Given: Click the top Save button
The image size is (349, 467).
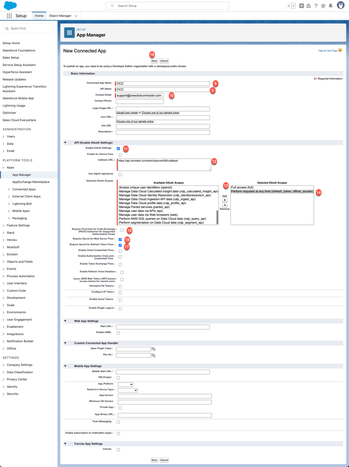Looking at the screenshot, I should 154,61.
